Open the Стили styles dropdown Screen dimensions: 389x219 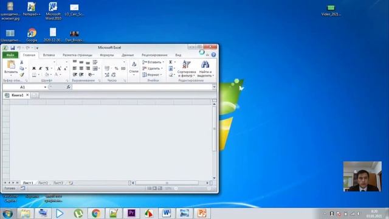134,68
